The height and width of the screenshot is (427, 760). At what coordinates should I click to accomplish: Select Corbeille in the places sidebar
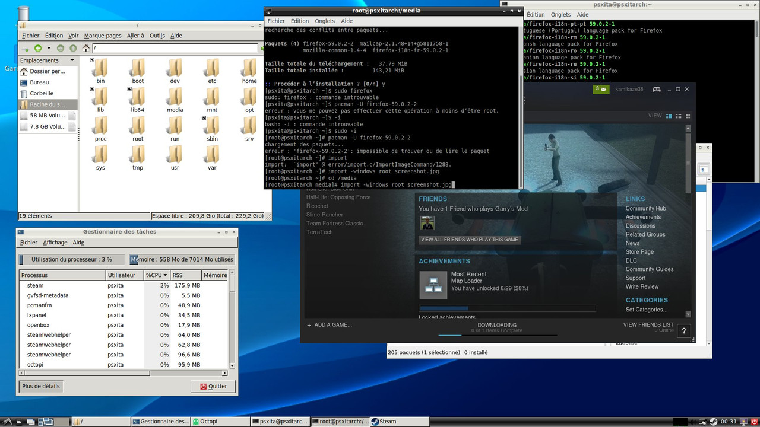click(47, 93)
